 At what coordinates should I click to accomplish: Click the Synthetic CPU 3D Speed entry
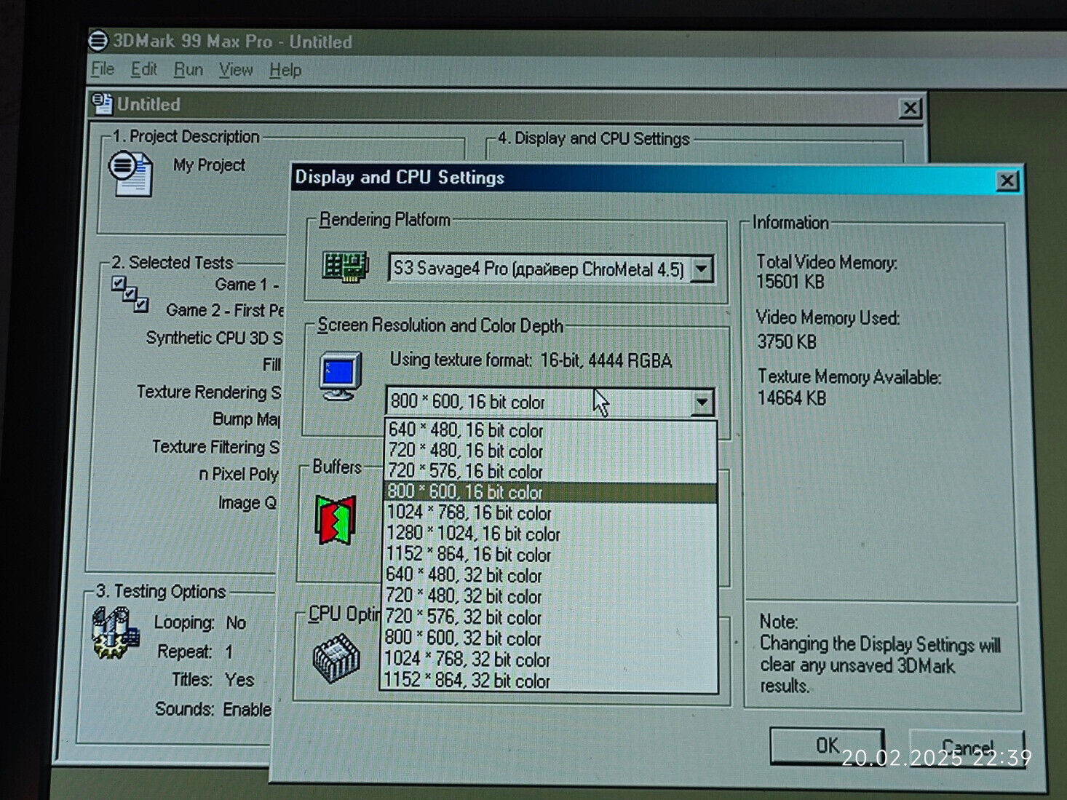tap(214, 338)
